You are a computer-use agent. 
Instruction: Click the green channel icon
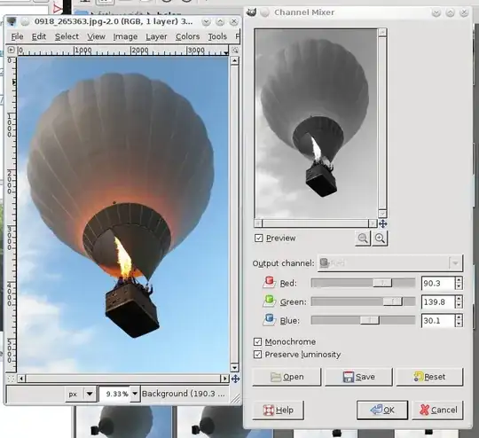[269, 301]
